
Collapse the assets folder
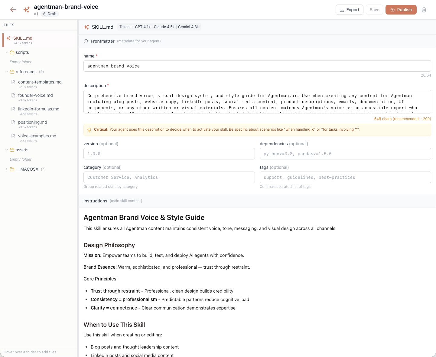pos(7,150)
